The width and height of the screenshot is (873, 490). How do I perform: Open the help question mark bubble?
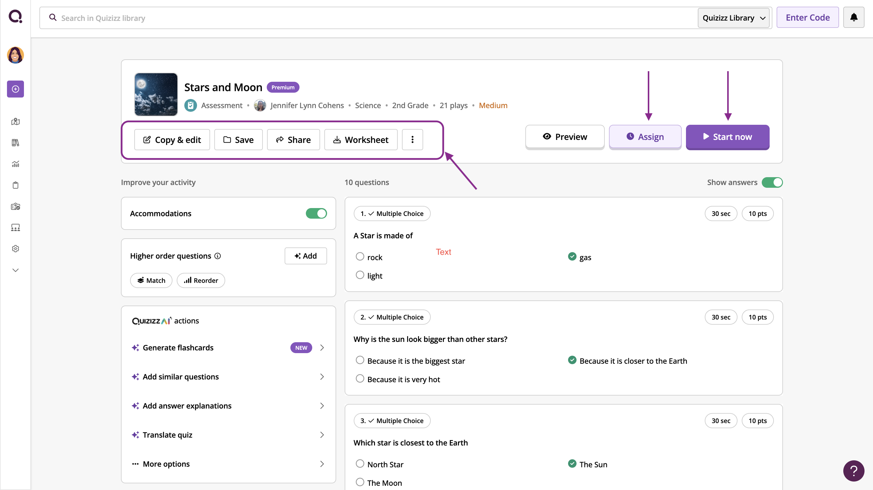854,471
